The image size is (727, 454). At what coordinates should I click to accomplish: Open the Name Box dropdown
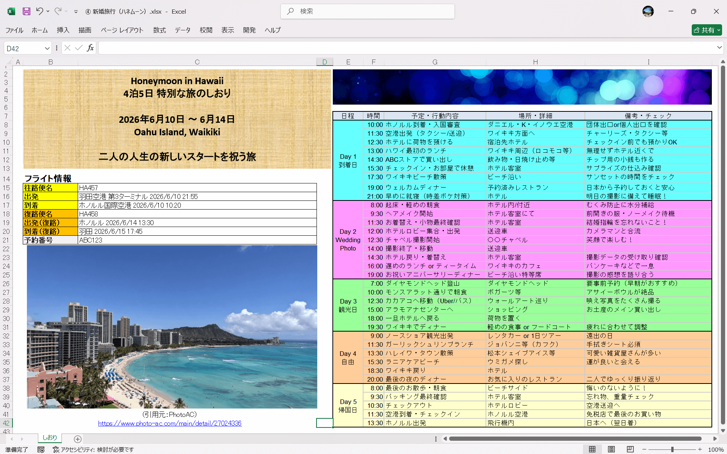[46, 48]
